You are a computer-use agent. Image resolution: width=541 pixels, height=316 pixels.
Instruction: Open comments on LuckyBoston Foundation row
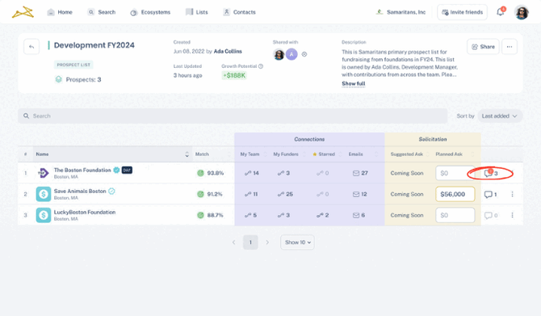tap(491, 215)
